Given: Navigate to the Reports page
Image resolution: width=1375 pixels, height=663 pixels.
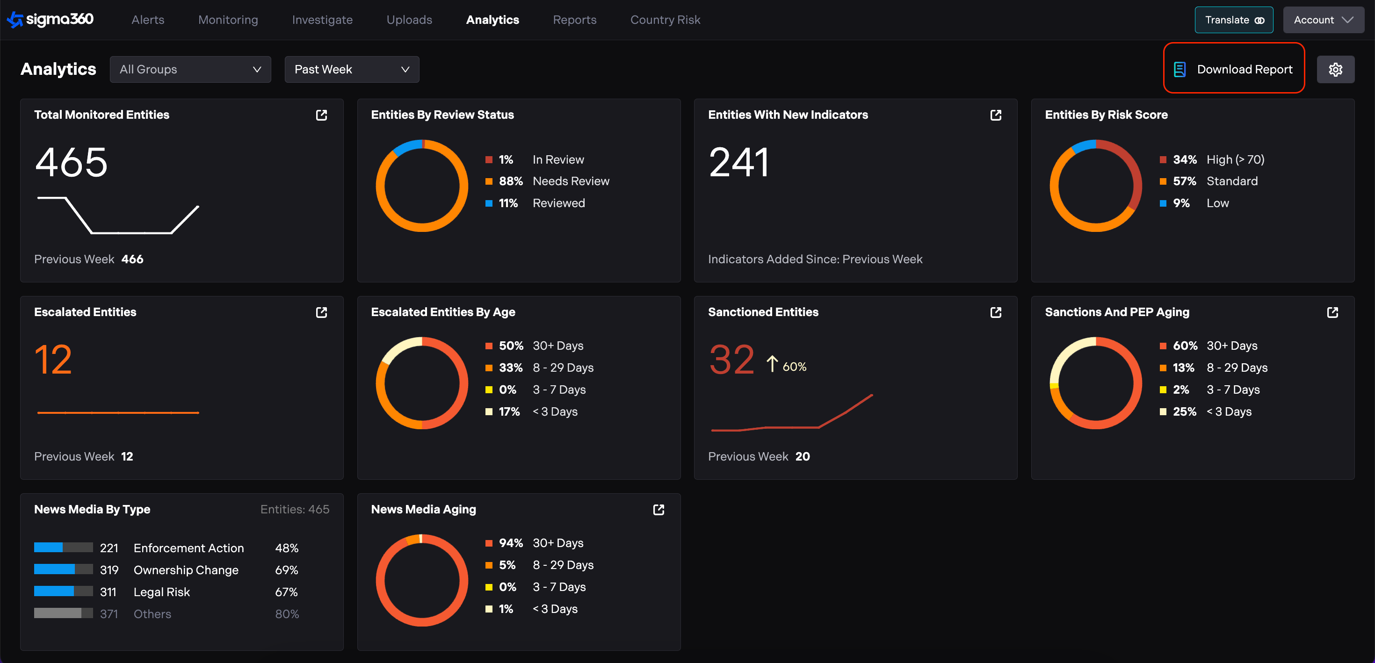Looking at the screenshot, I should [574, 20].
